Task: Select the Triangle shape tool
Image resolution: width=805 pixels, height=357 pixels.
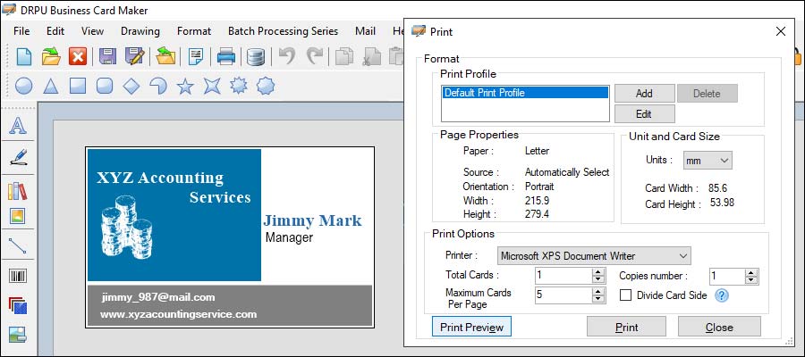Action: click(50, 86)
